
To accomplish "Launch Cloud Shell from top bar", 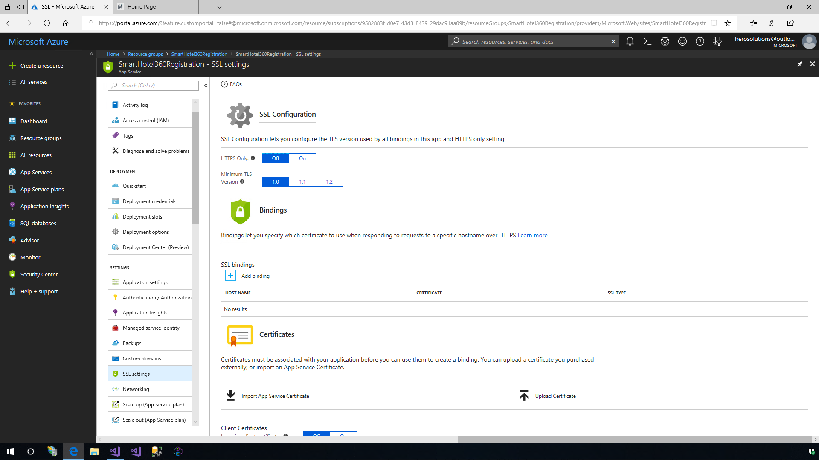I will [647, 41].
